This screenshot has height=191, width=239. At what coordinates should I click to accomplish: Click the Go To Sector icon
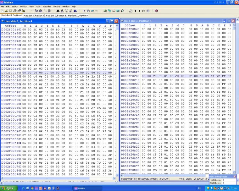(88, 11)
